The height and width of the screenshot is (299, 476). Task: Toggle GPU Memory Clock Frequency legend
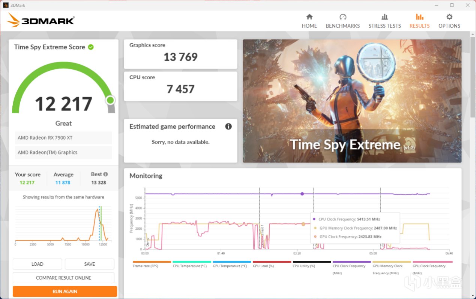(392, 268)
